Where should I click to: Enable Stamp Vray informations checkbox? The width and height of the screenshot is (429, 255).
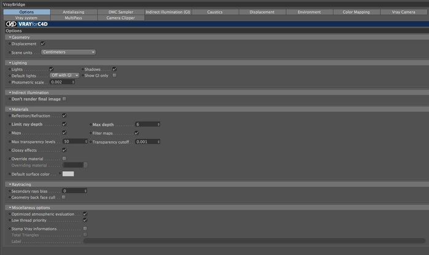(x=85, y=229)
